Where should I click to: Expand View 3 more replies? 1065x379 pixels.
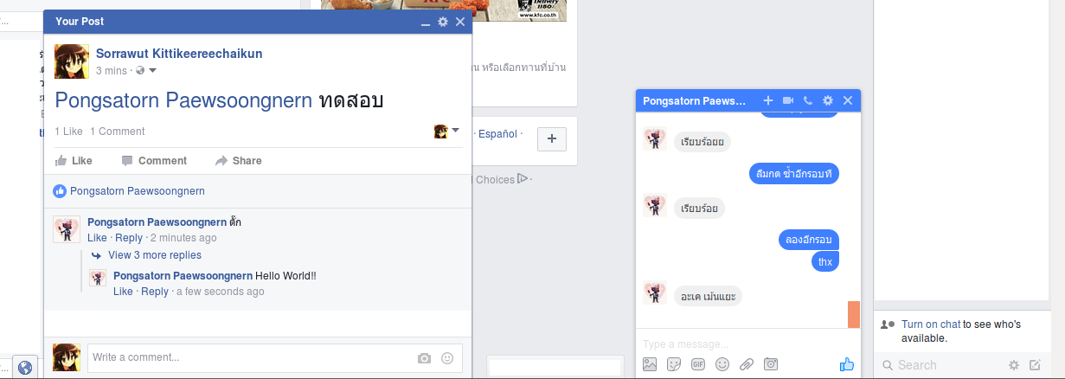[154, 255]
